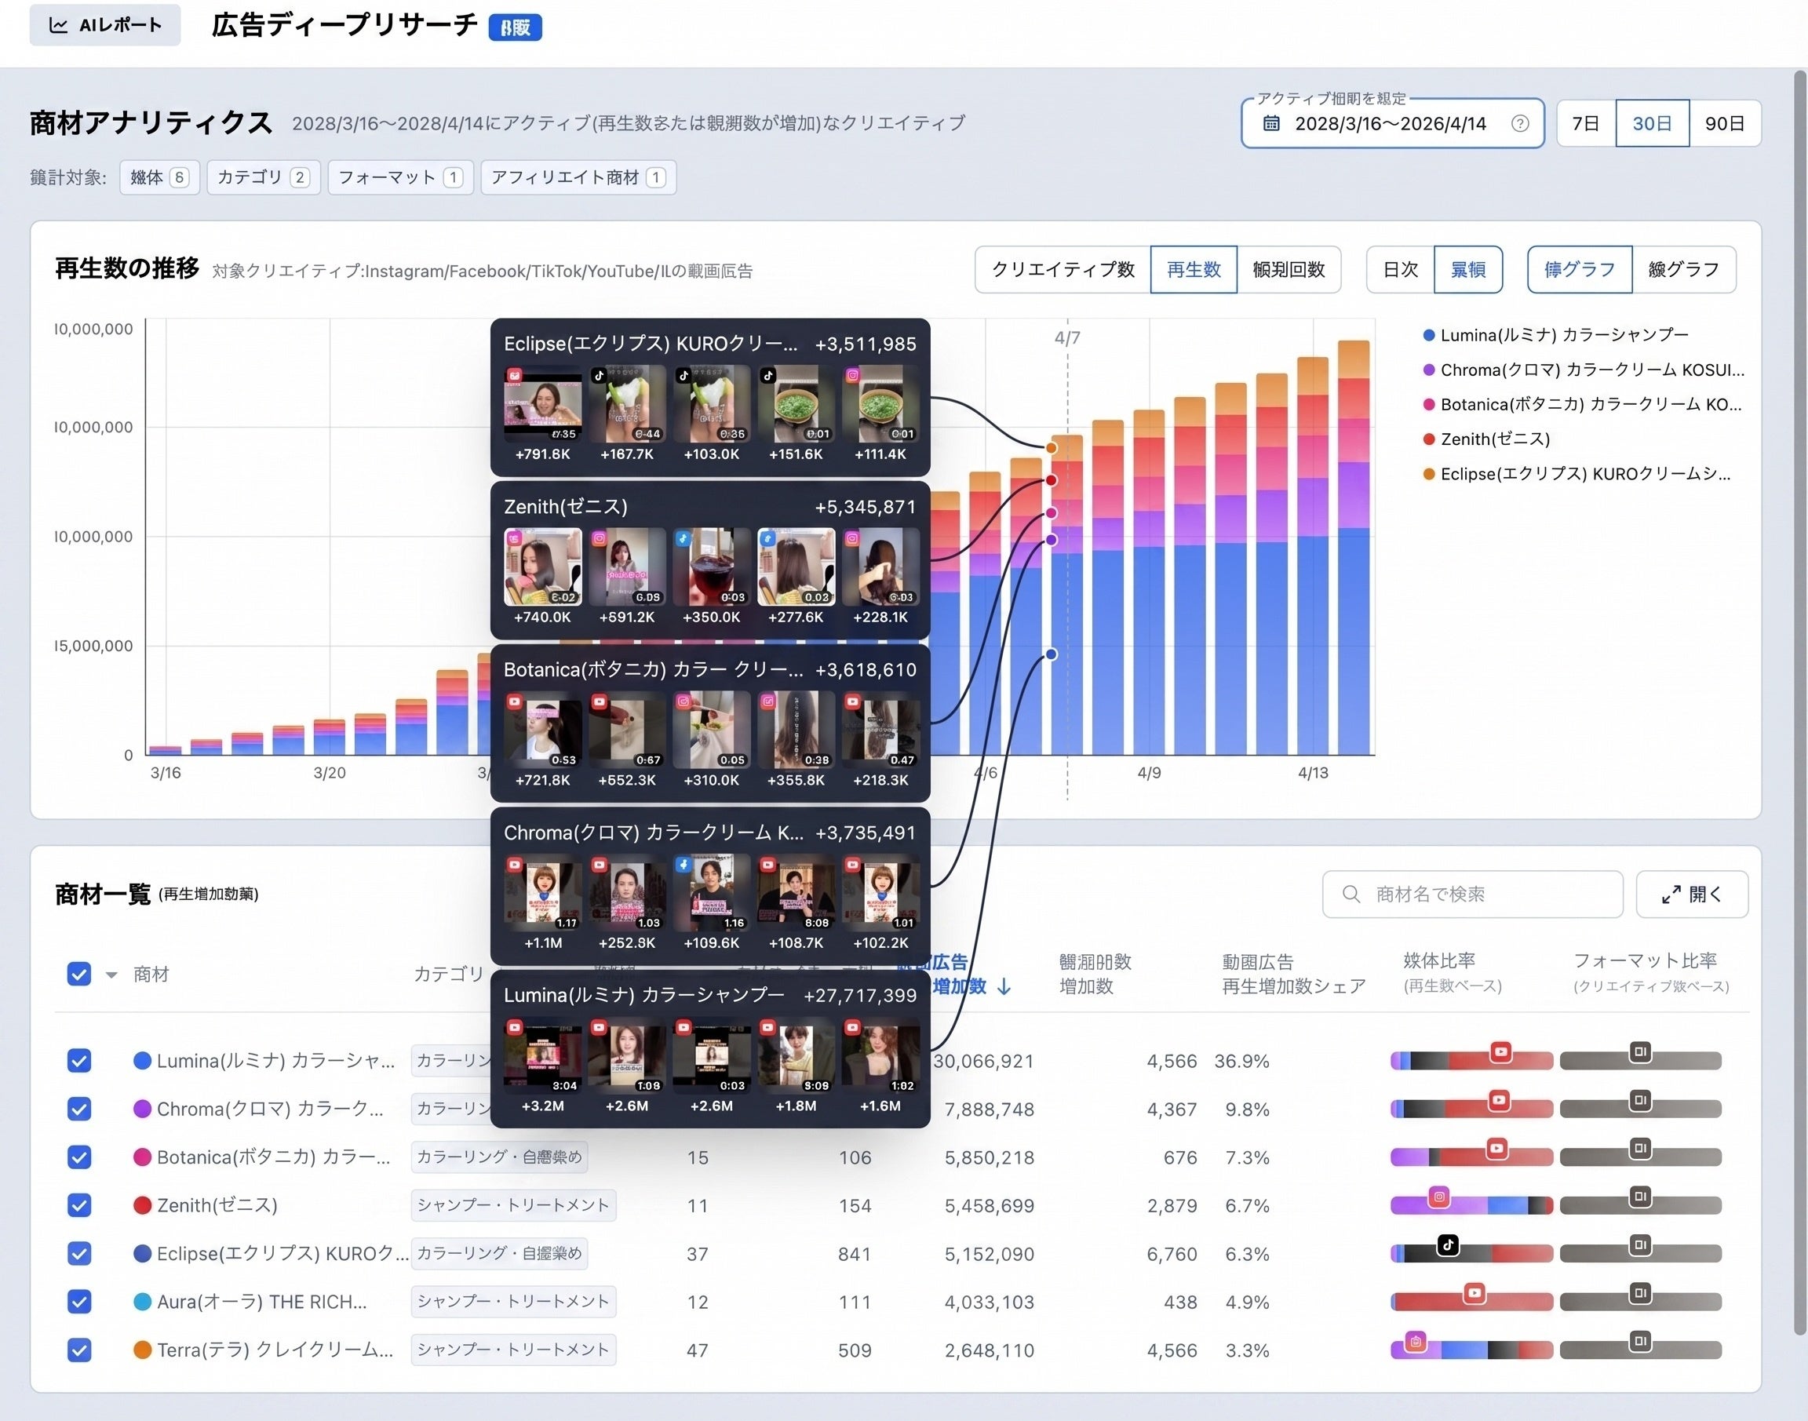Uncheck the Lumina product row checkbox
Image resolution: width=1808 pixels, height=1421 pixels.
pos(79,1061)
